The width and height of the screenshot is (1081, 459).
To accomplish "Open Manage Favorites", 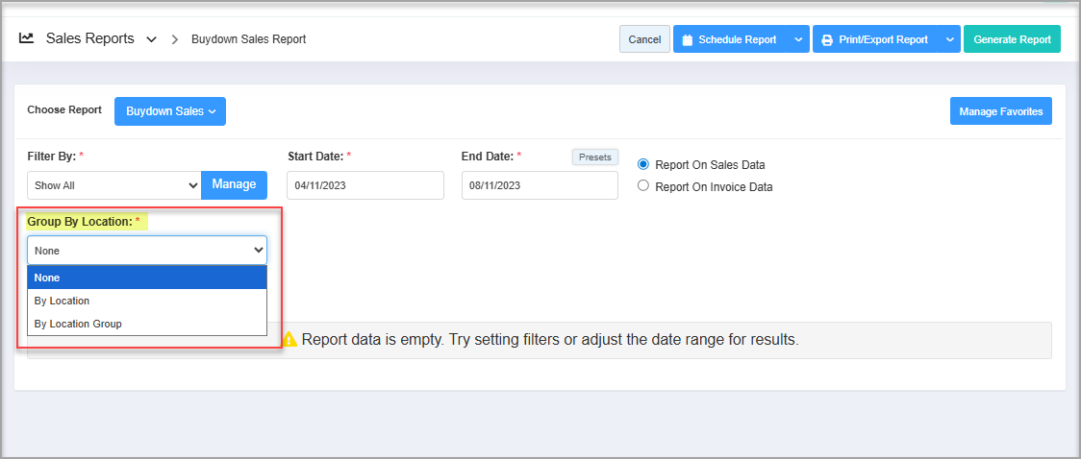I will coord(1000,111).
